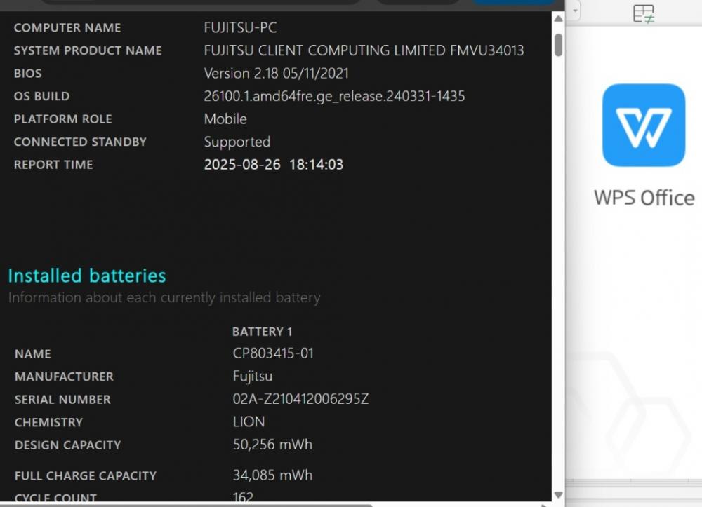Click the scroll up arrow of battery report
702x507 pixels.
click(558, 19)
